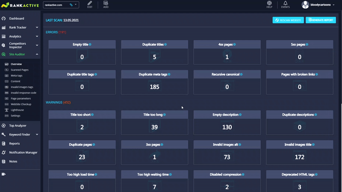
Task: Click info icon next to Duplicate meta tags
Action: point(169,74)
